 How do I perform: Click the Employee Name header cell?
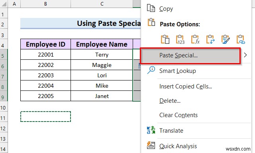pos(102,44)
